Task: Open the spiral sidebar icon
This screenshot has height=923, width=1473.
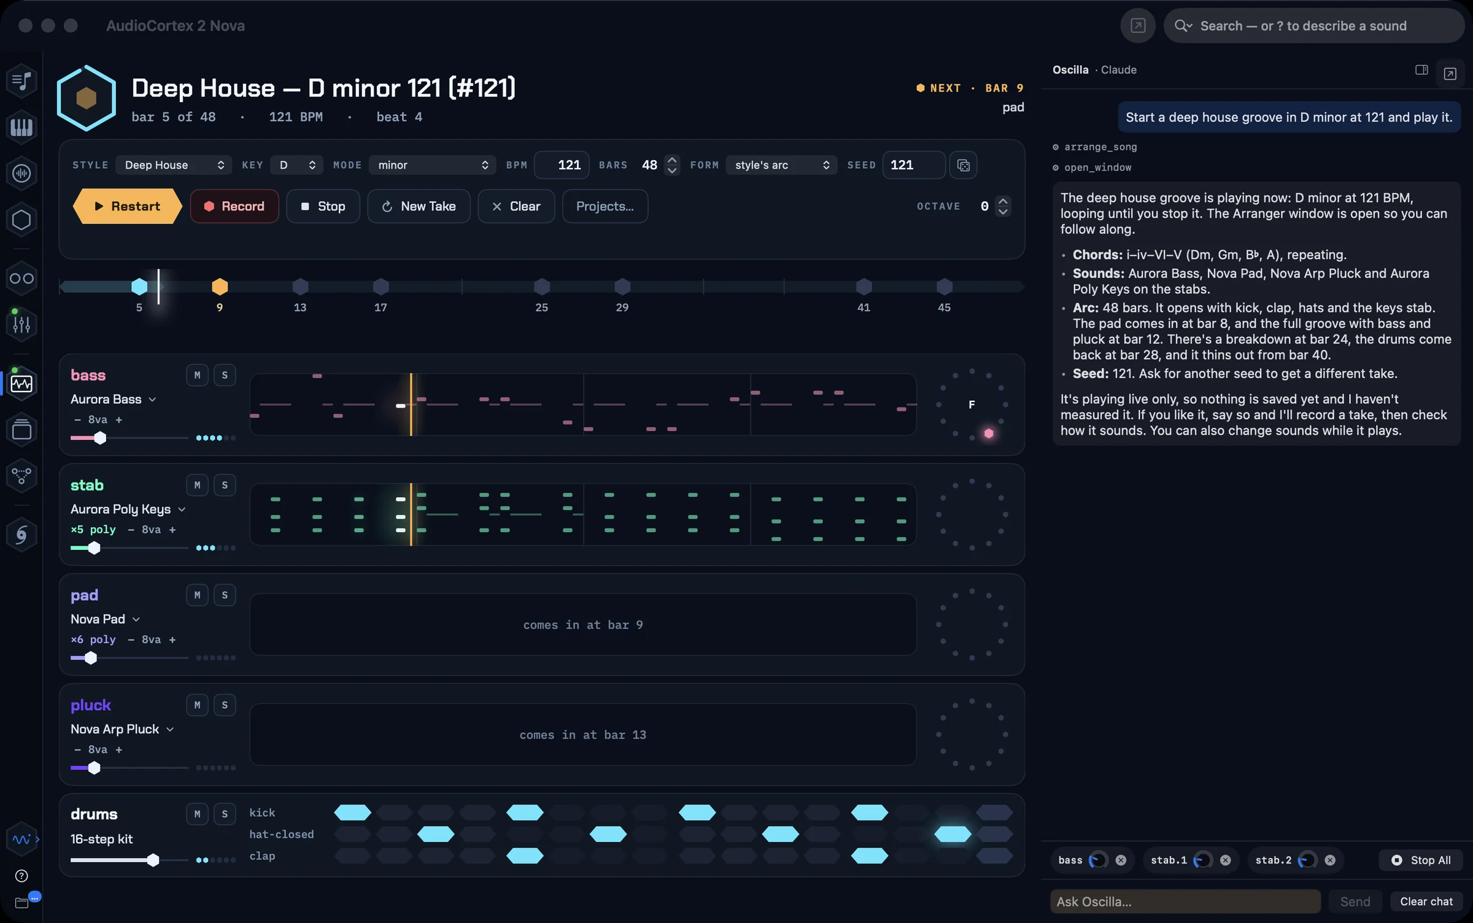Action: [21, 535]
